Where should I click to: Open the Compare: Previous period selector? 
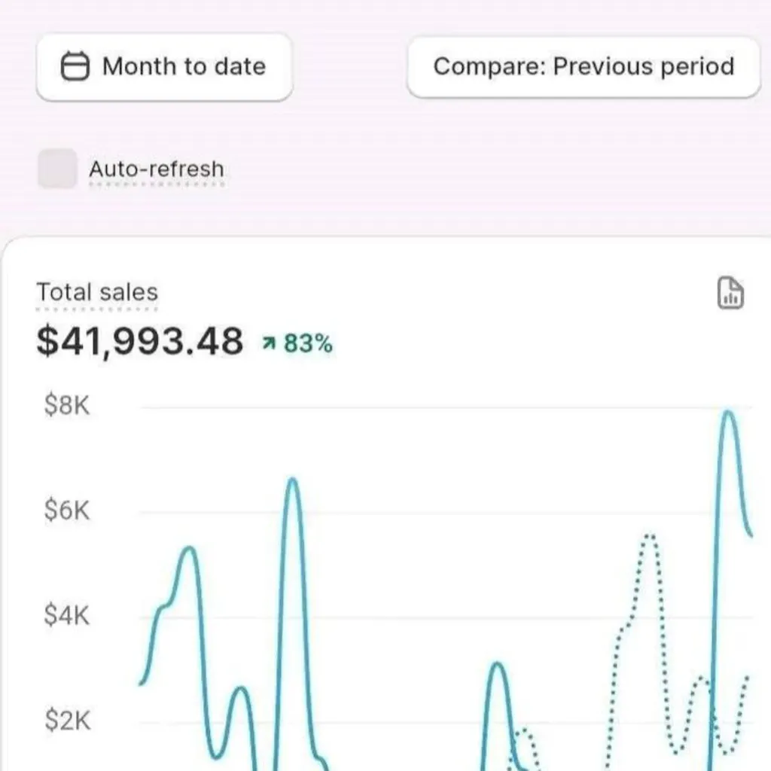[x=584, y=66]
